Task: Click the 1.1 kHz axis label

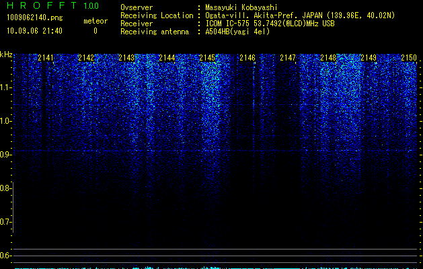Action: pos(6,87)
